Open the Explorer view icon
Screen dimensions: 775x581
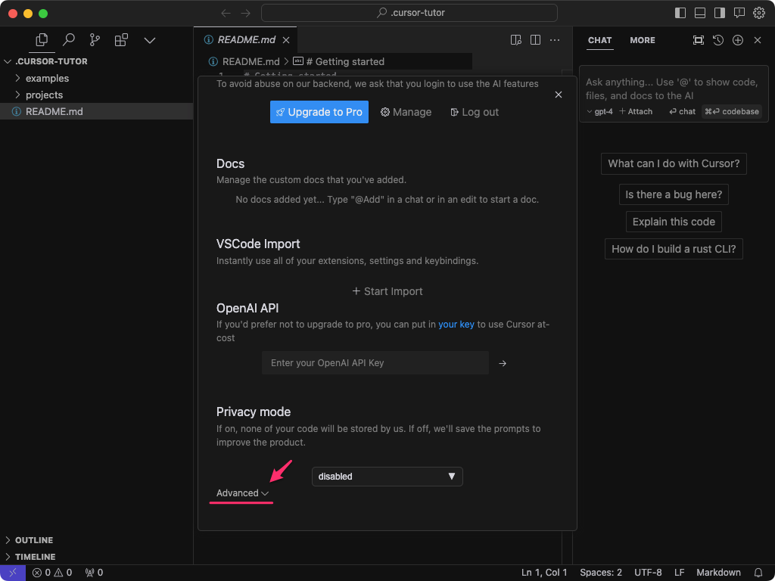pos(42,40)
